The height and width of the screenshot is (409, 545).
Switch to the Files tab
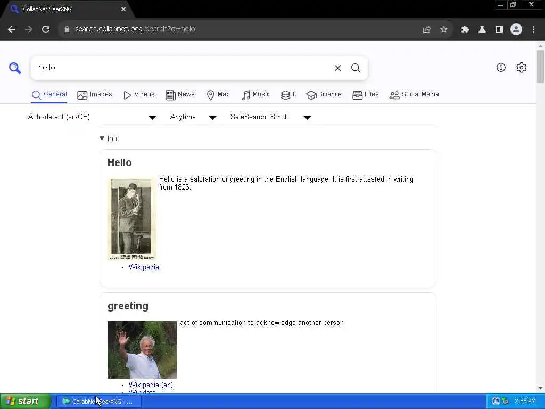click(x=365, y=95)
